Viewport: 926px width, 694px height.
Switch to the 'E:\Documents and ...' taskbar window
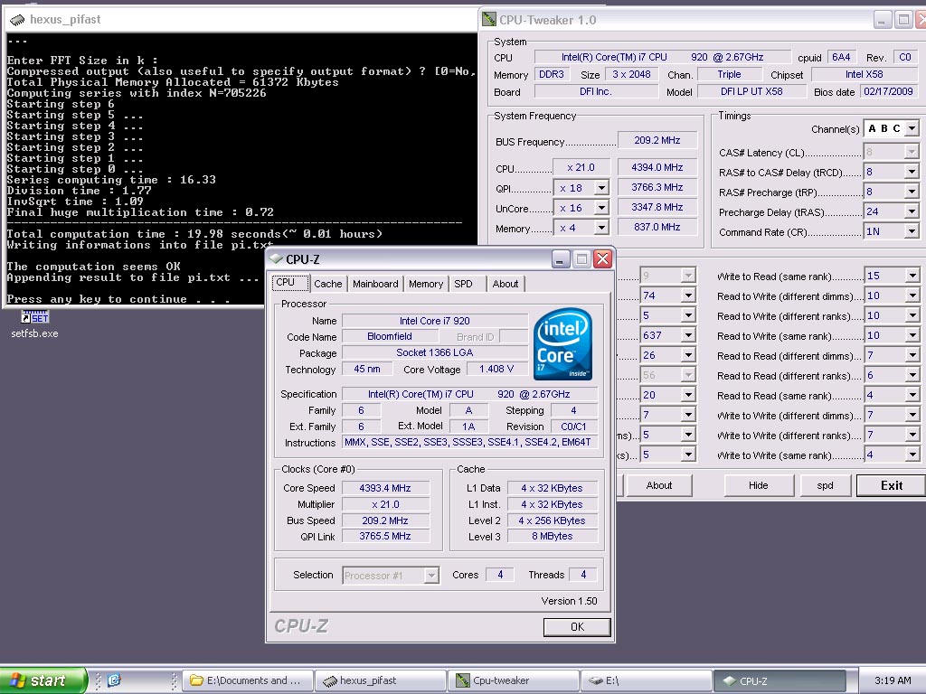[248, 680]
